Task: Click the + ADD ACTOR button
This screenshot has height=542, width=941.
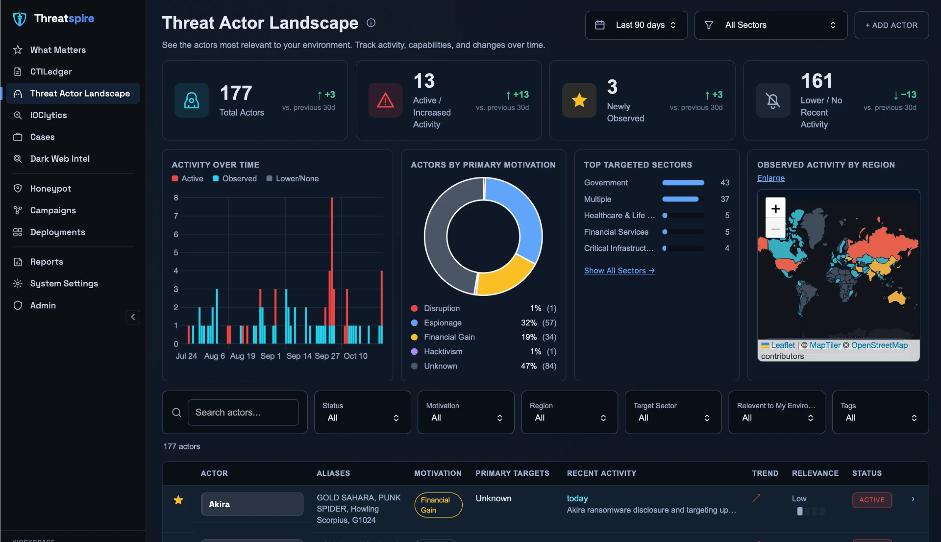Action: (891, 25)
